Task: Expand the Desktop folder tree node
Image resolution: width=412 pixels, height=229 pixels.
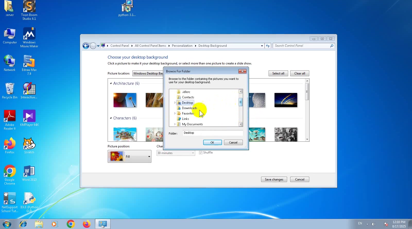Action: tap(175, 103)
